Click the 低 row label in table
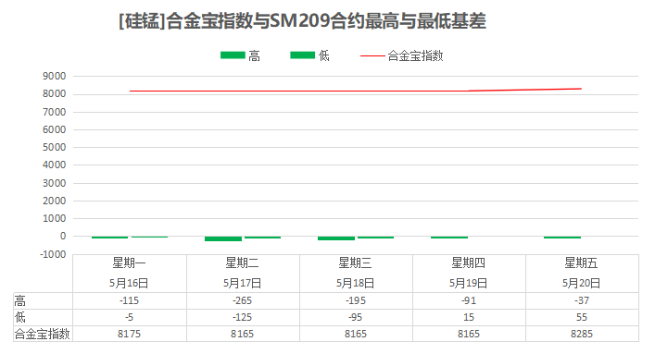Screen dimensions: 655x354 [19, 317]
